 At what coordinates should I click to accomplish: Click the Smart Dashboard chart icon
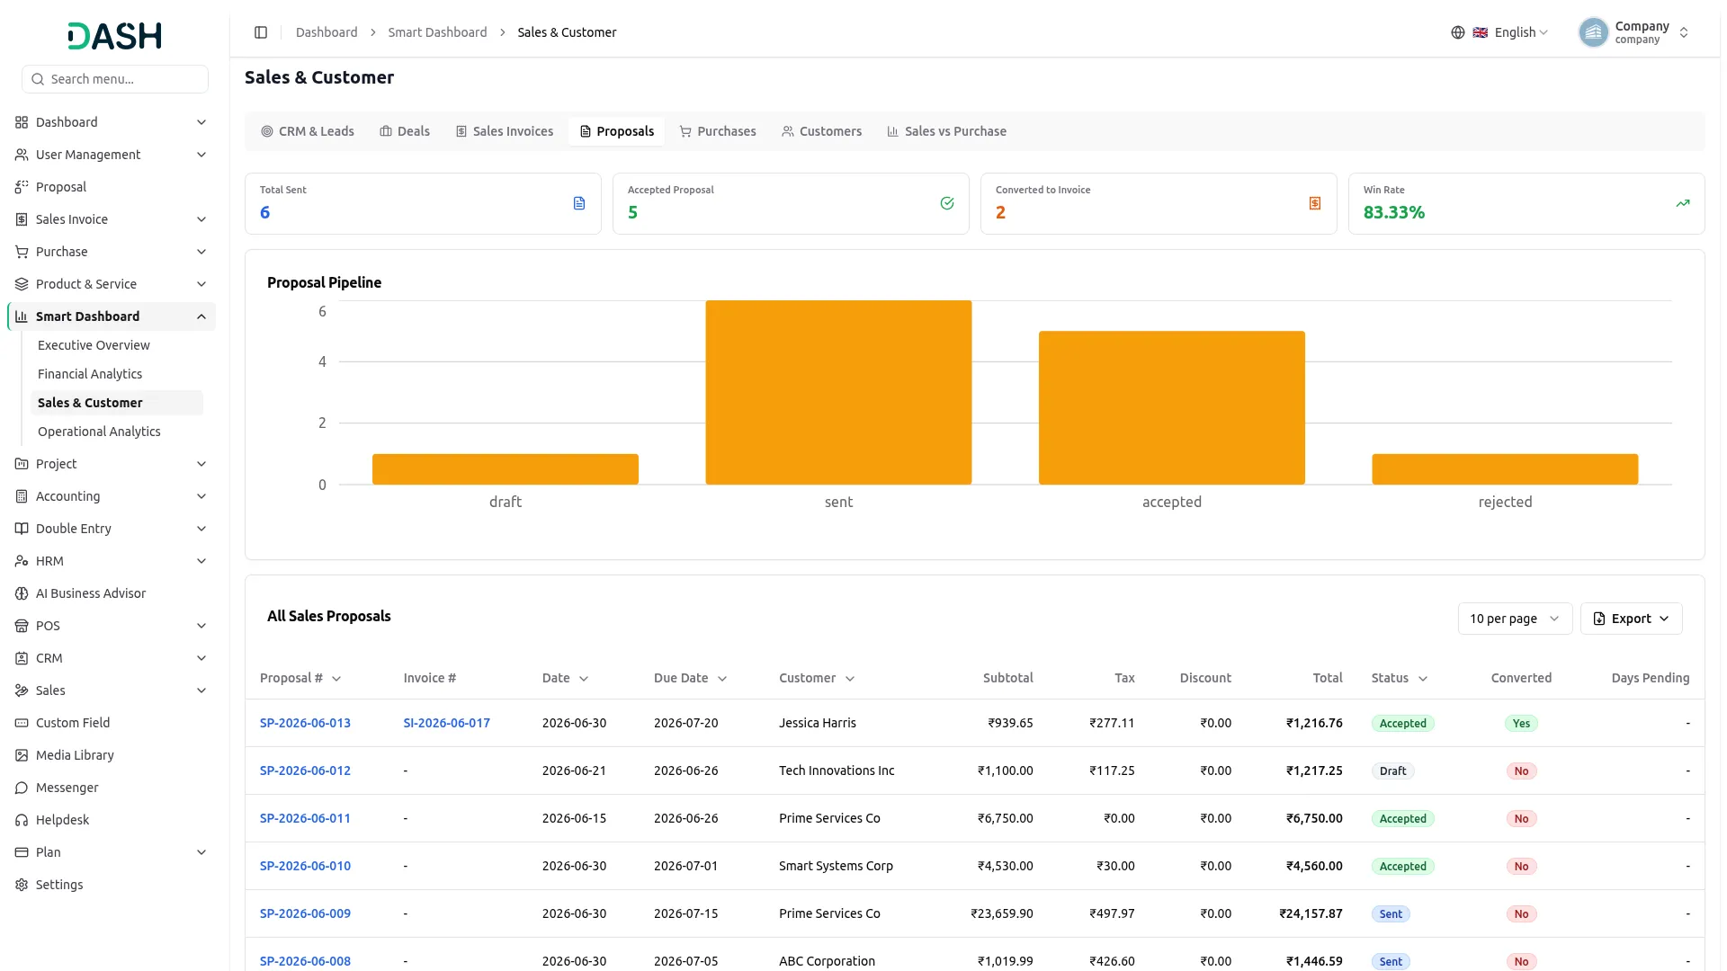click(x=22, y=316)
